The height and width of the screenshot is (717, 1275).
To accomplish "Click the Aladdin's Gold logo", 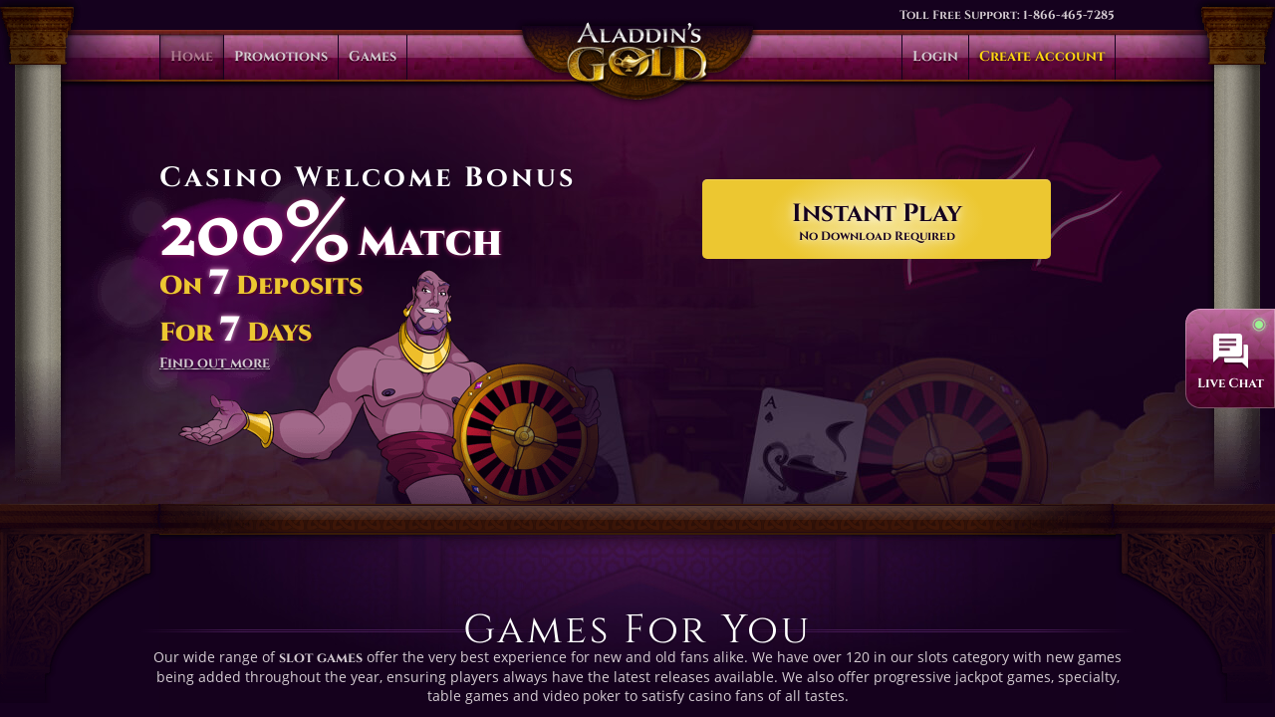I will pyautogui.click(x=637, y=53).
